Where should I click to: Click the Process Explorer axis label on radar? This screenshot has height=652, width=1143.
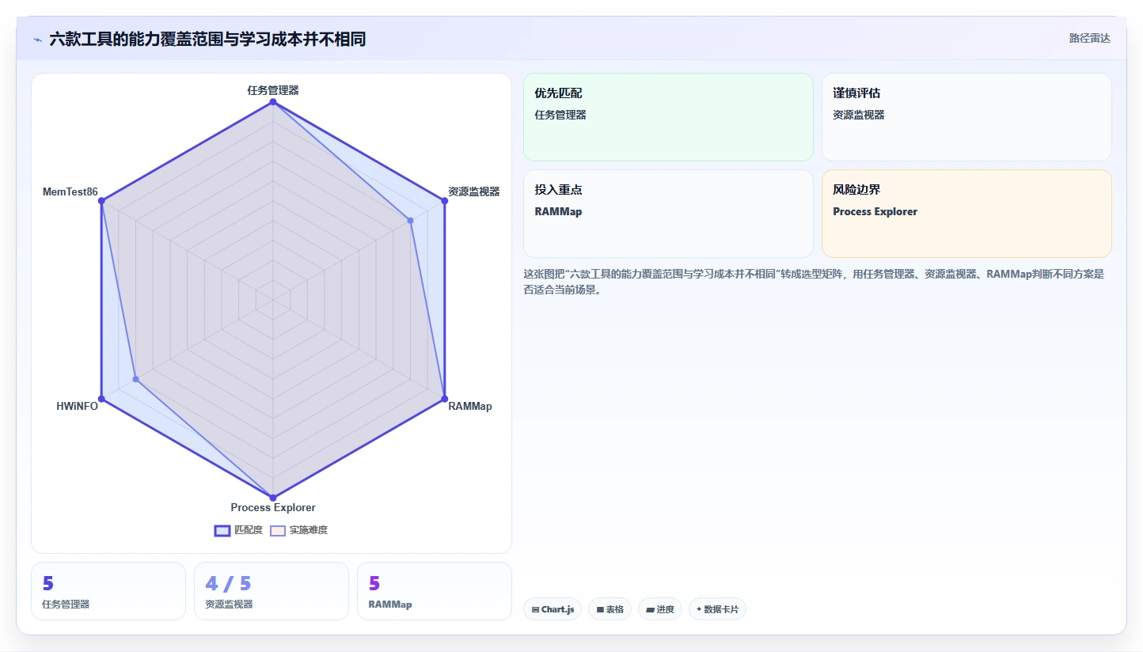point(273,508)
